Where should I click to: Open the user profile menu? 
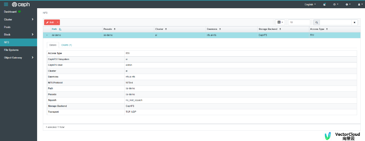[360, 4]
